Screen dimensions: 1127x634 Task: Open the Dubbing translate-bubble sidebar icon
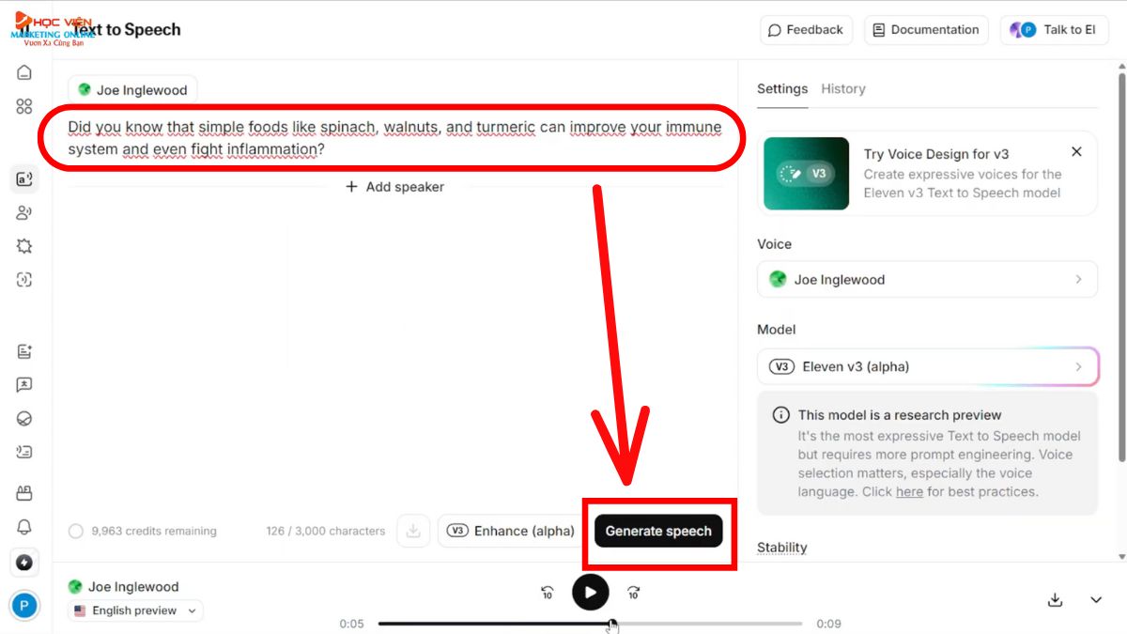24,385
